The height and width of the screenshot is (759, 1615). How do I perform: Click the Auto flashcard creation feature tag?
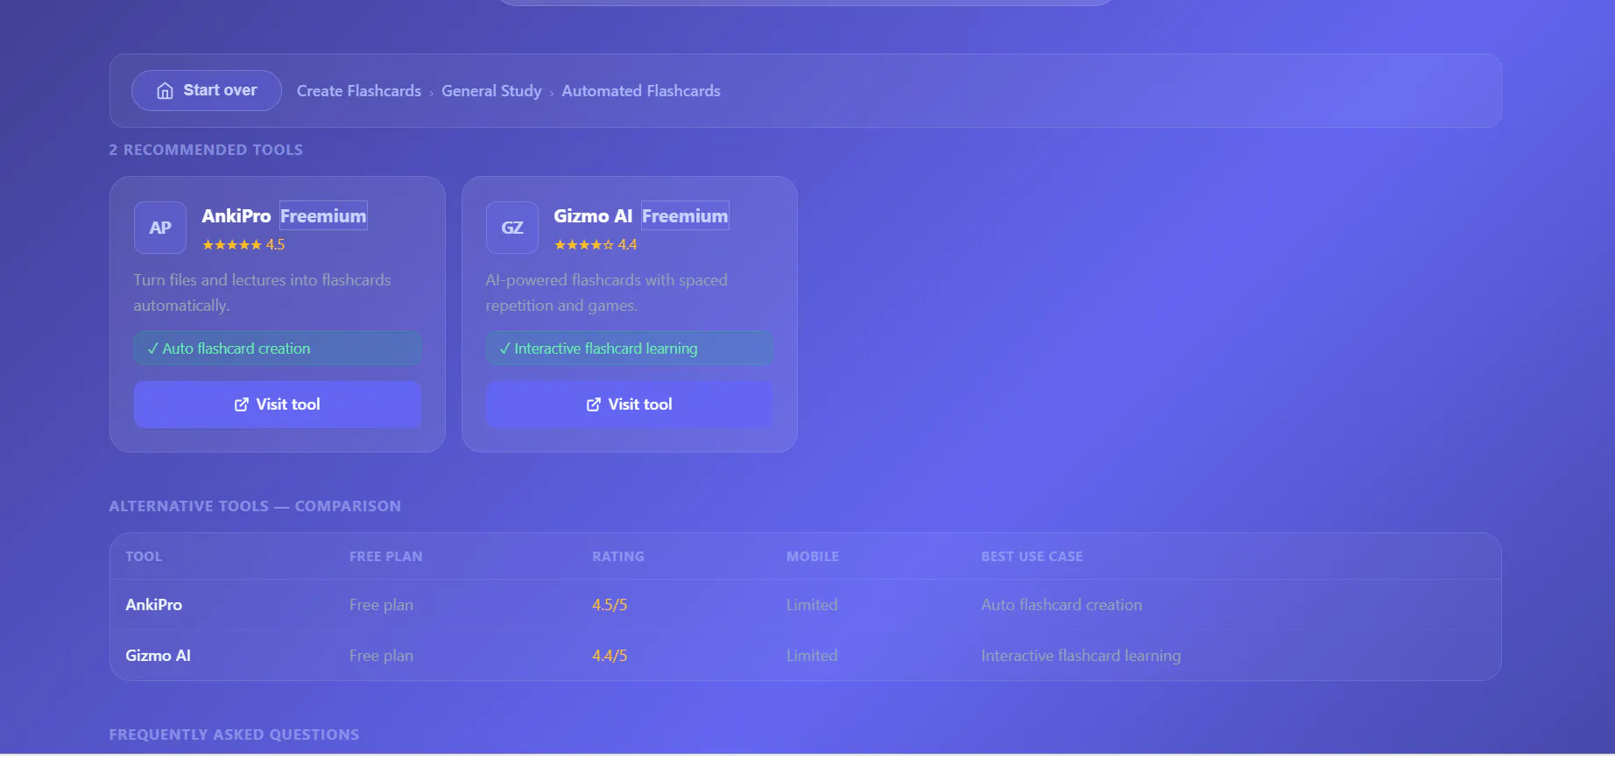point(278,348)
